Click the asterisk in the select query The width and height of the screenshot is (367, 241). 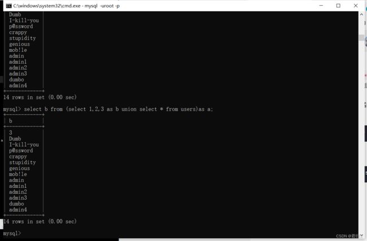[161, 109]
